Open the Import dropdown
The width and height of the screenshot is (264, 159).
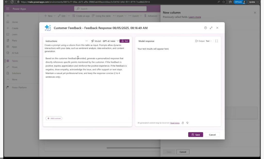[120, 16]
